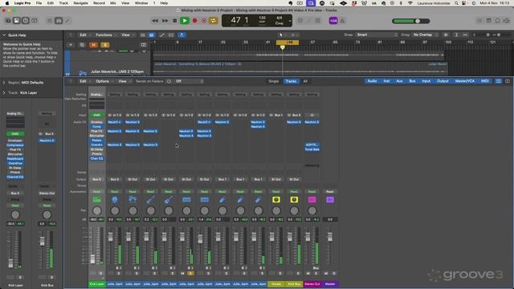Screen dimensions: 514x289
Task: Switch the mixer to Tracks view
Action: [x=291, y=81]
